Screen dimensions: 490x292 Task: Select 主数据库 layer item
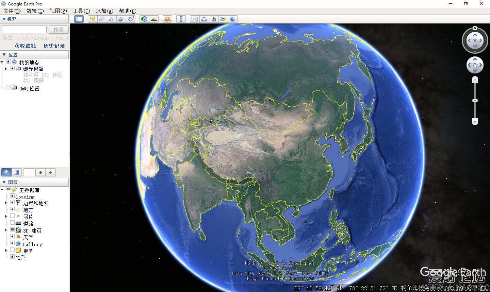point(29,190)
